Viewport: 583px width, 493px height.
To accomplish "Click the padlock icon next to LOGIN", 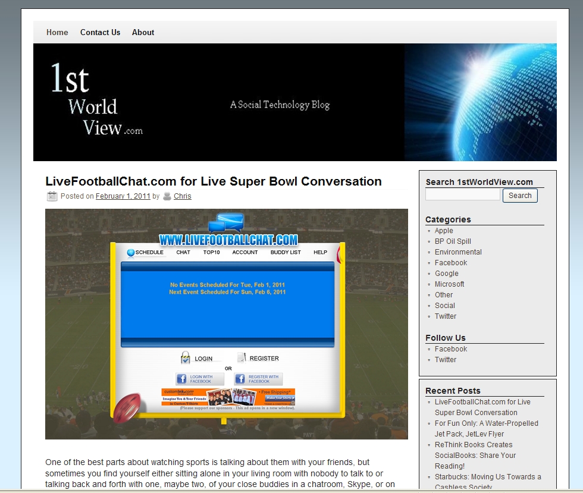I will click(x=185, y=357).
